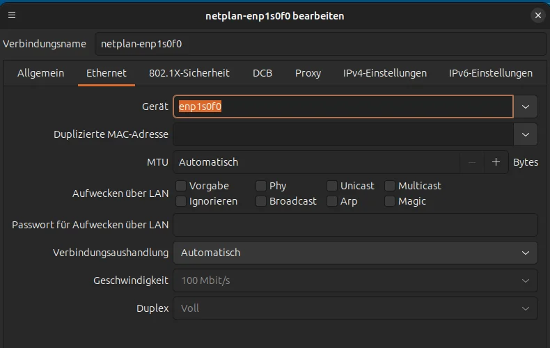Screen dimensions: 550x348
Task: Switch to the IPv4-Einstellungen tab
Action: (385, 73)
